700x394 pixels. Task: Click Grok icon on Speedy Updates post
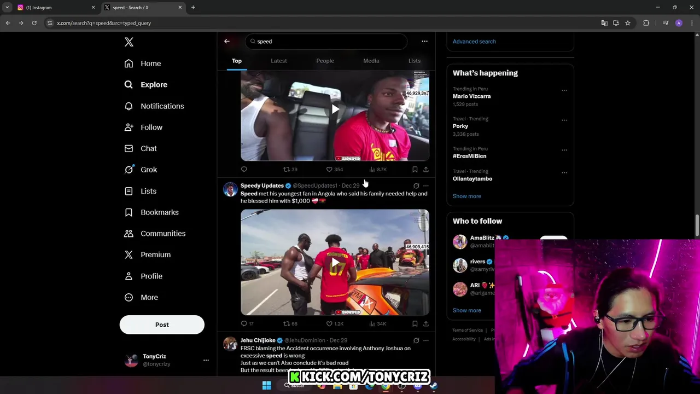(416, 186)
